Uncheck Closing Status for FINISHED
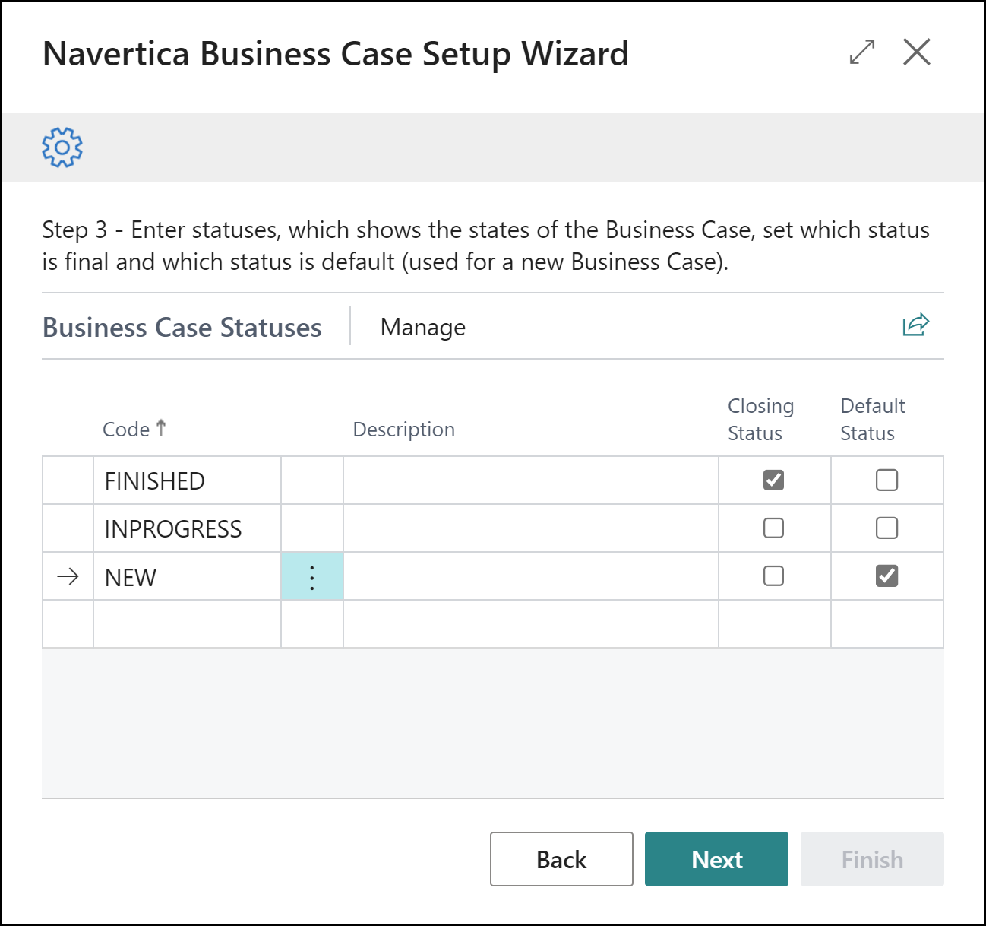This screenshot has width=986, height=926. point(773,480)
